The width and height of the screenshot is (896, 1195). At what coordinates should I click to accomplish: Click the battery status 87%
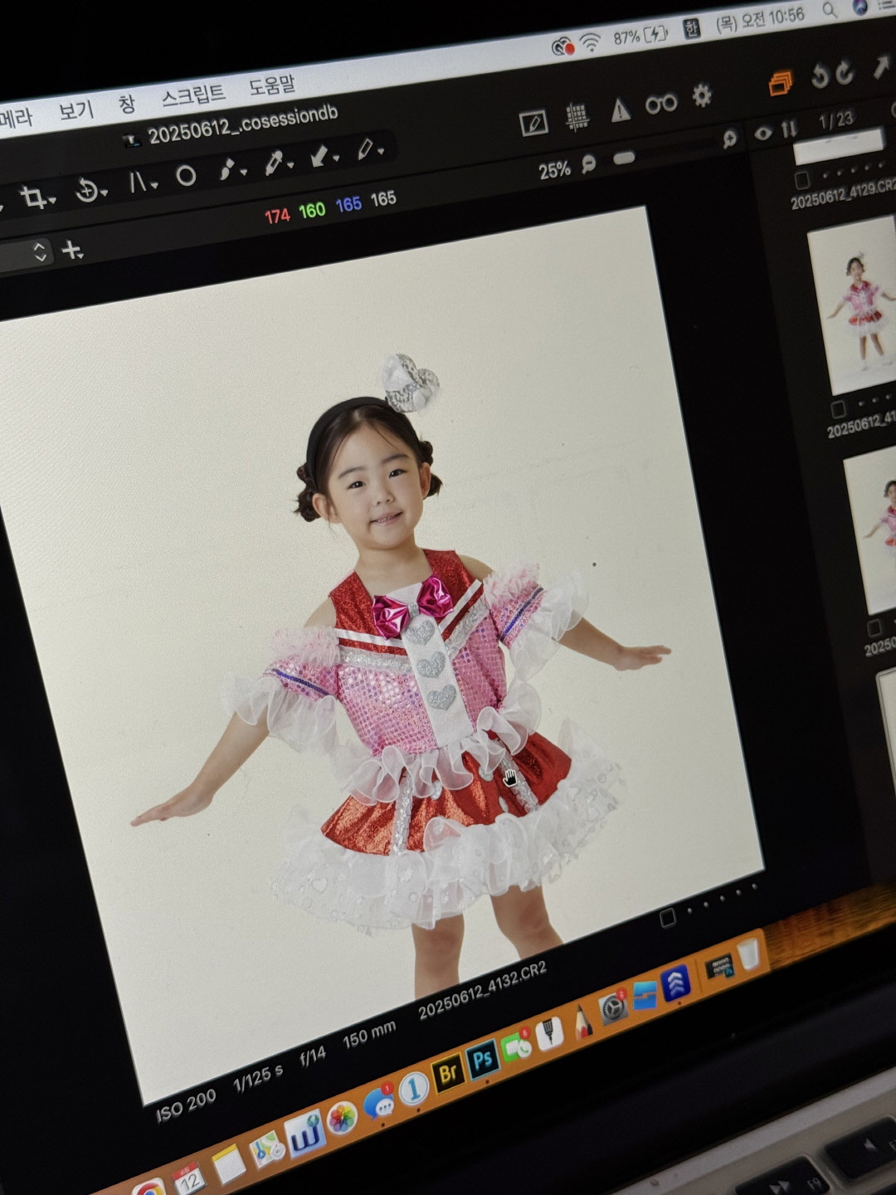pos(640,36)
